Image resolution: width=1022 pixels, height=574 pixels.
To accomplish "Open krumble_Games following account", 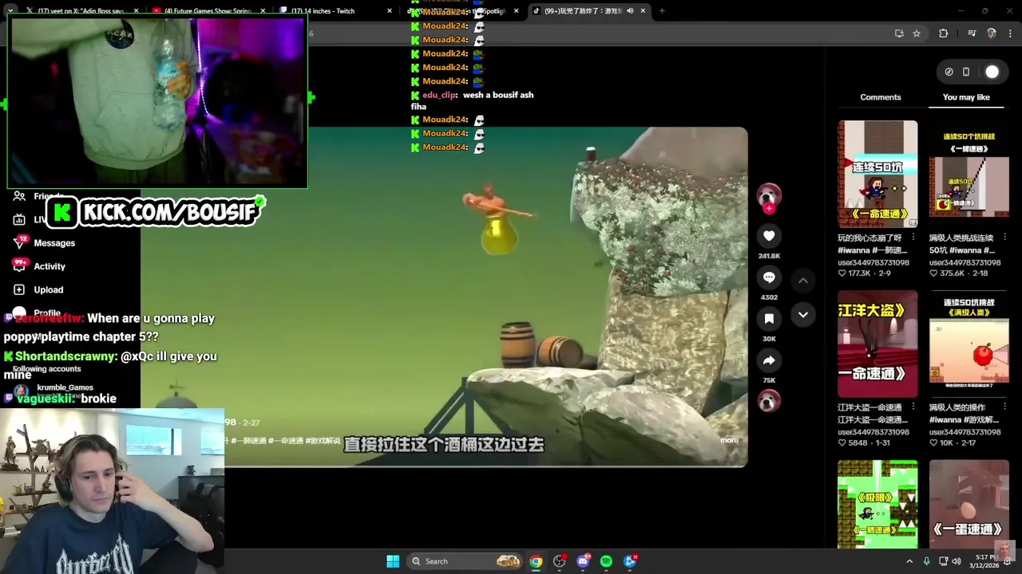I will tap(65, 388).
